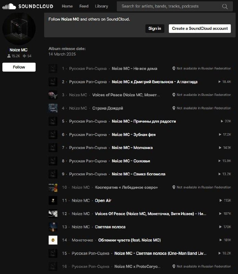Click the tracks count 54
Image resolution: width=238 pixels, height=274 pixels.
[27, 56]
